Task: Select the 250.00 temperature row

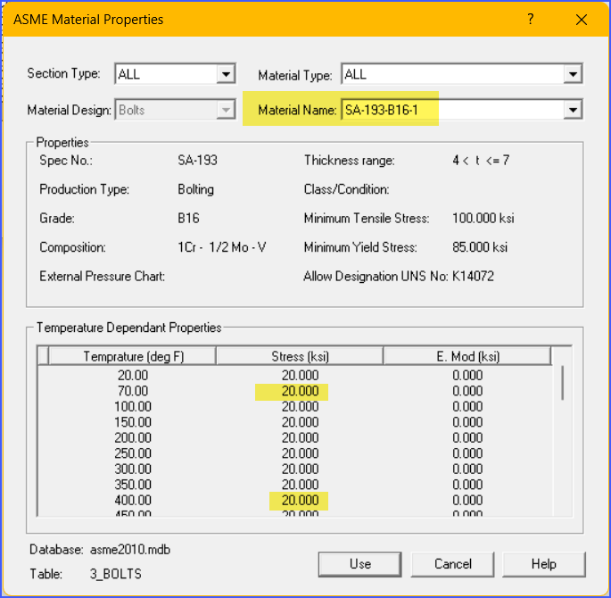Action: [295, 453]
